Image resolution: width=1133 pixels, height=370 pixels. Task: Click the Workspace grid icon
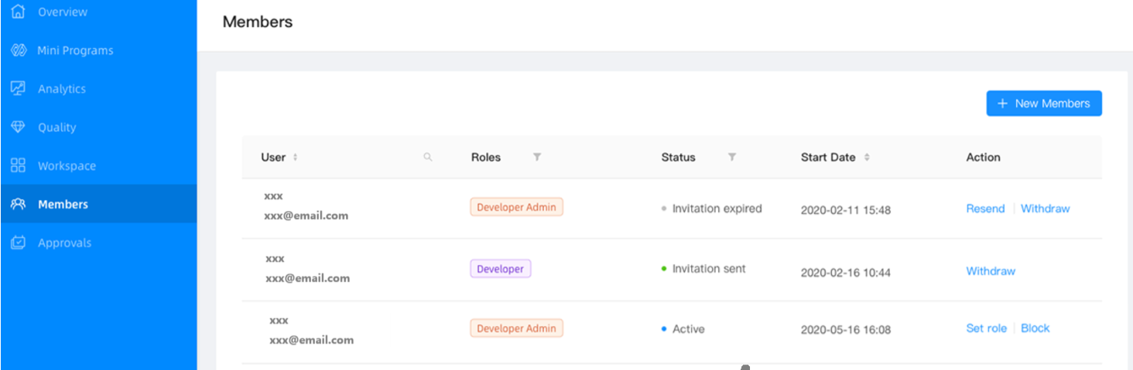pyautogui.click(x=19, y=166)
